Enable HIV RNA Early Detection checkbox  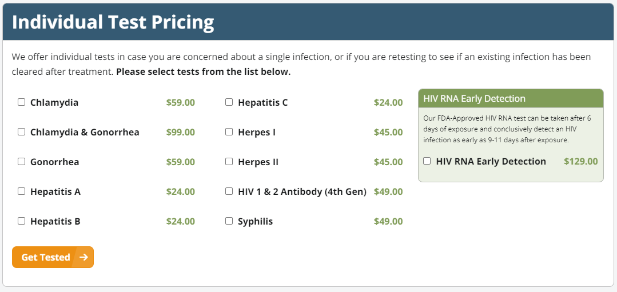tap(427, 161)
